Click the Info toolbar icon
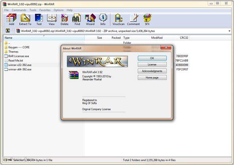This screenshot has width=234, height=165. coord(103,19)
